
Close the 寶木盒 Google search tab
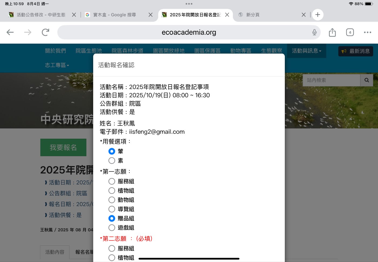[x=151, y=15]
